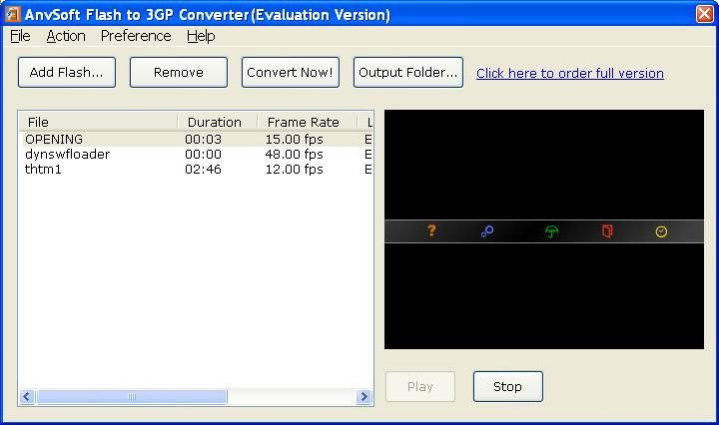The width and height of the screenshot is (719, 425).
Task: Click the Add Flash... button
Action: pos(67,73)
